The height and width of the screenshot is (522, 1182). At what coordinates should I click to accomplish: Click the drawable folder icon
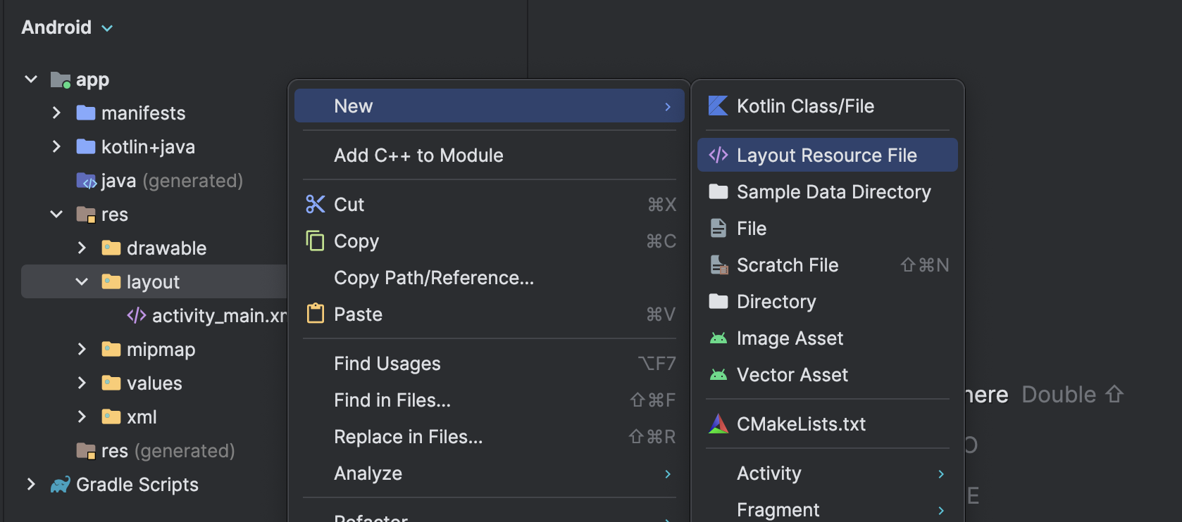click(x=111, y=248)
